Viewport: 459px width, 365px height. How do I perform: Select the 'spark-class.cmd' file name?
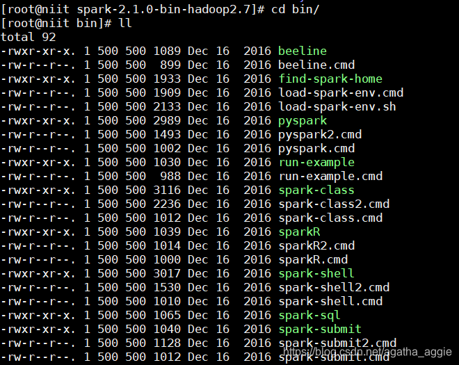click(330, 218)
